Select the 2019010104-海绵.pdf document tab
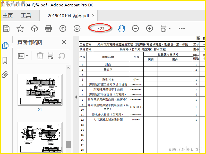206x154 pixels. tap(68, 16)
